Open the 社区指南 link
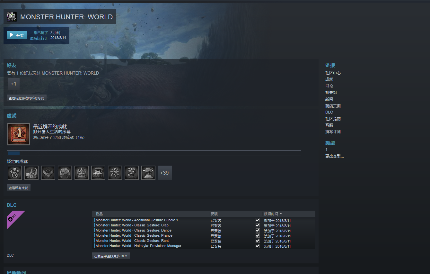 coord(333,119)
